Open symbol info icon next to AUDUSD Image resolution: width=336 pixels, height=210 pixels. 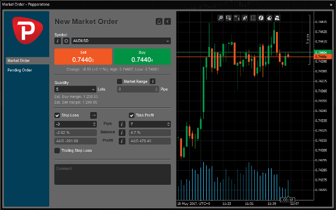[58, 41]
